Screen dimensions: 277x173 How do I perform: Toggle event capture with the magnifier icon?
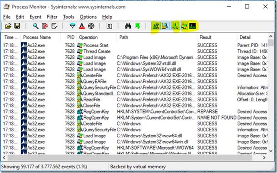point(36,26)
